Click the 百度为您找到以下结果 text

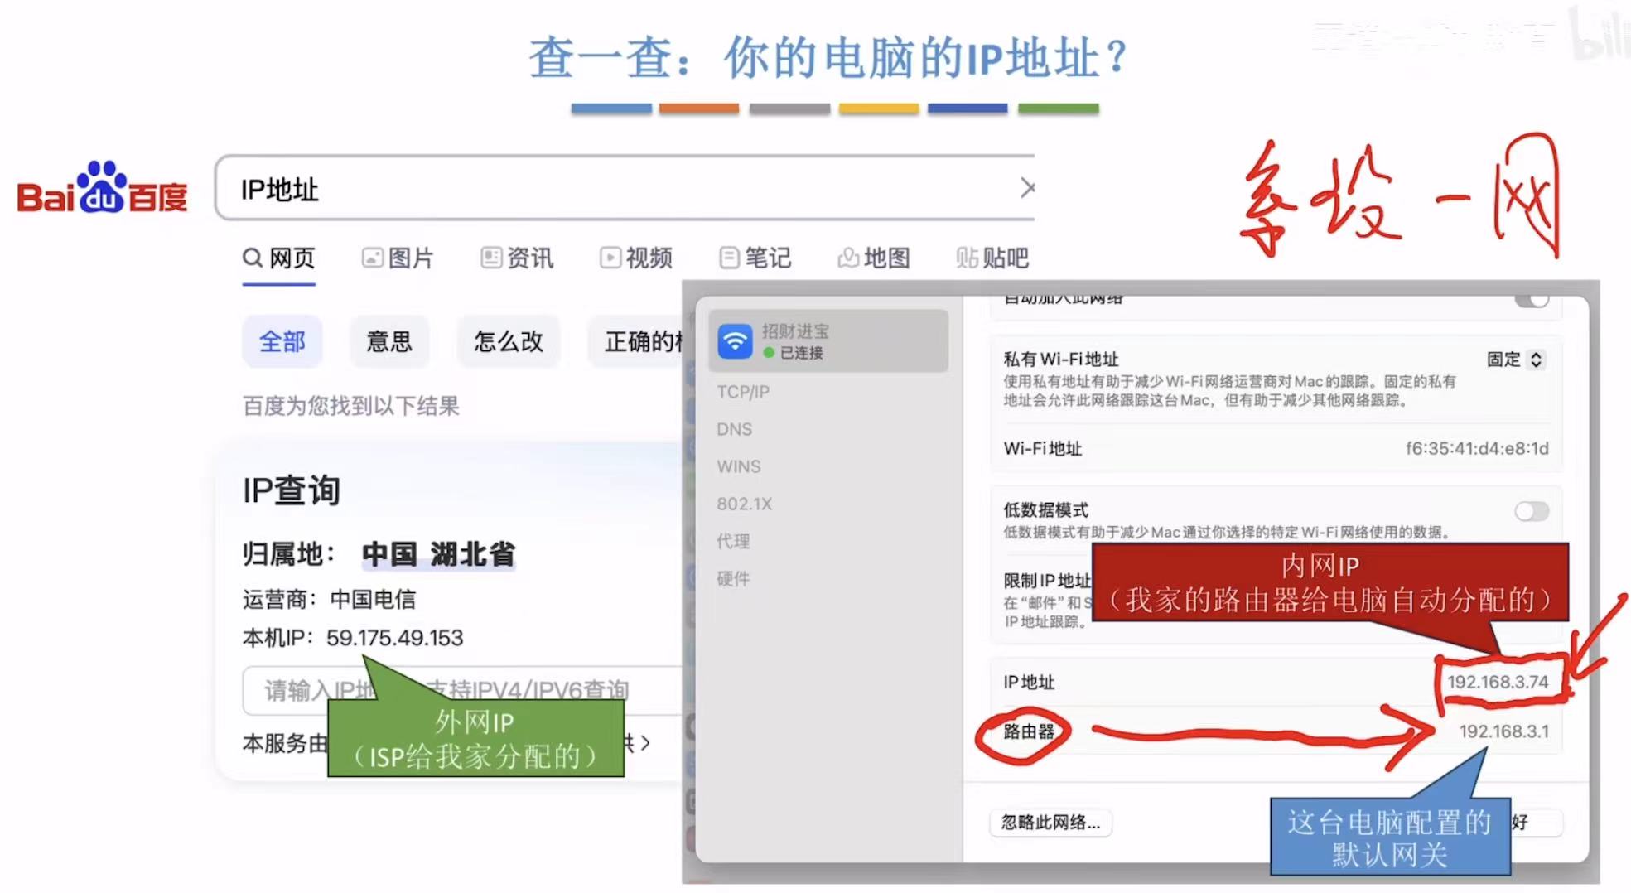(350, 406)
